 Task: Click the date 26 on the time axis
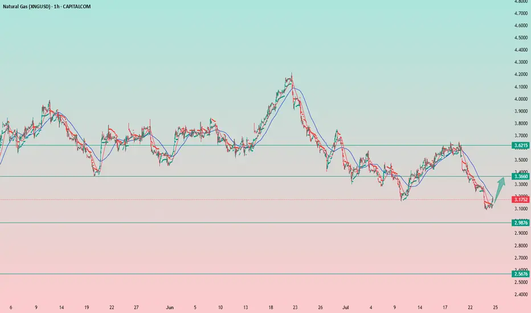[x=320, y=307]
